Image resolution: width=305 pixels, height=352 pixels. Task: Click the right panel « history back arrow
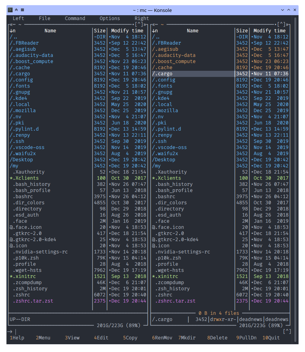tap(153, 25)
